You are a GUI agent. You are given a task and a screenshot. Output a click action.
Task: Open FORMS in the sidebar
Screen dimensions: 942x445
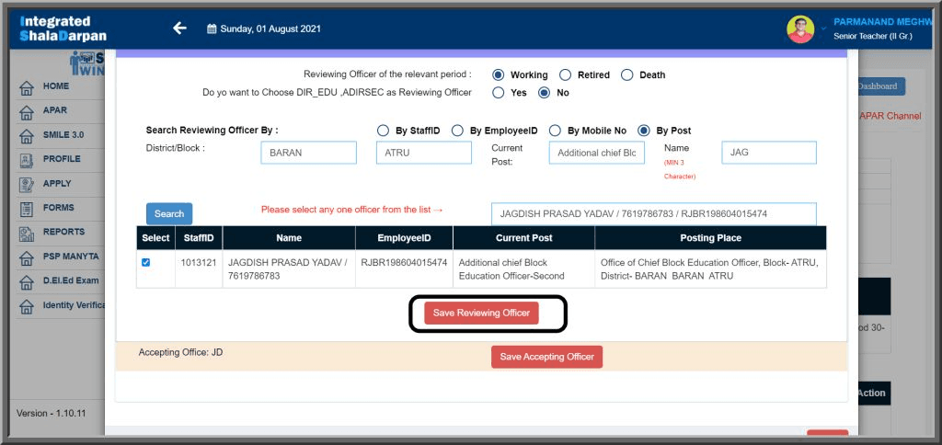click(x=58, y=208)
